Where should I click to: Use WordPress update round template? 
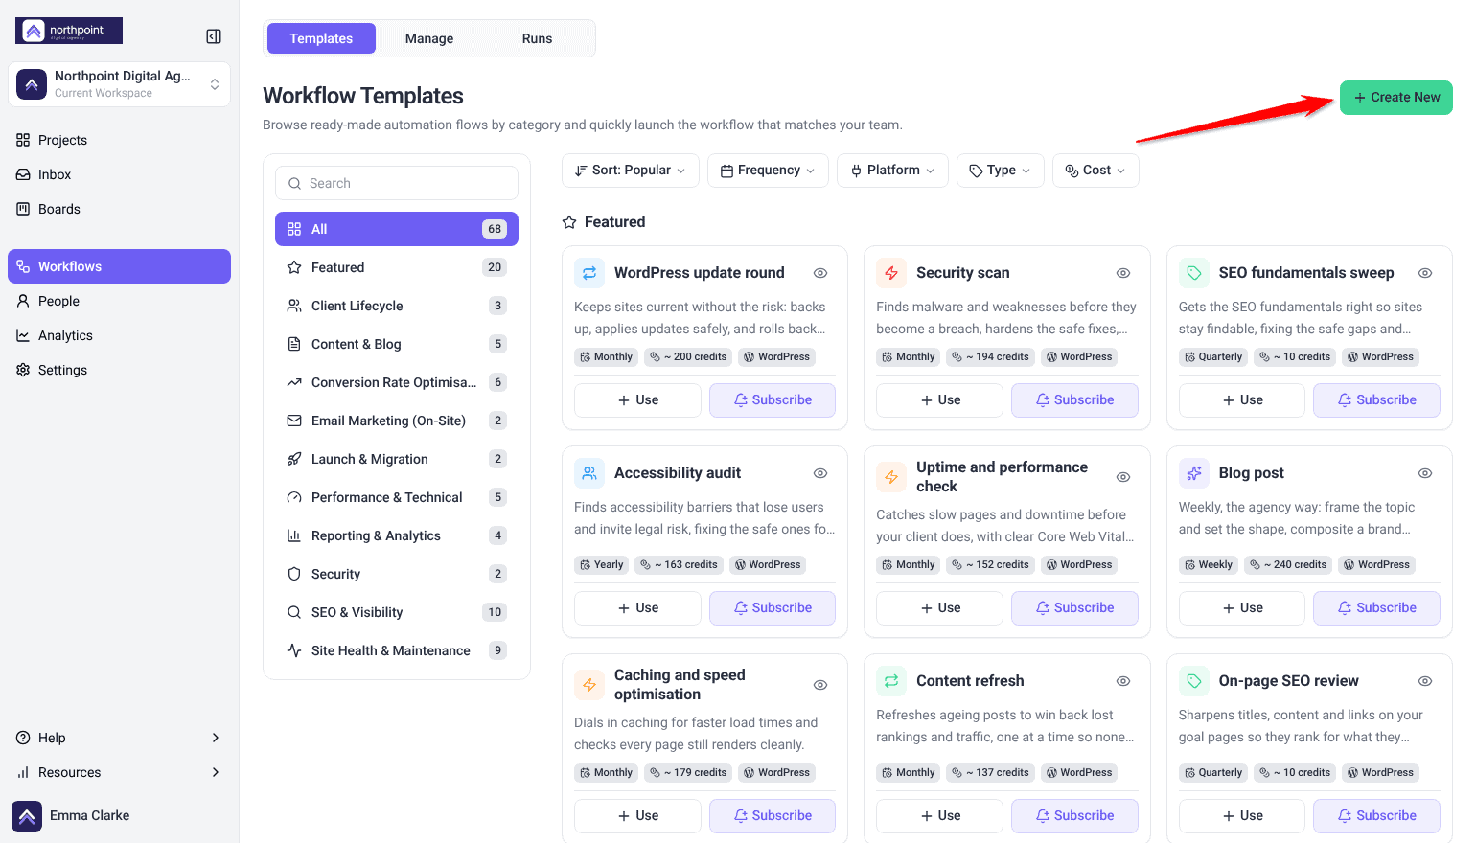(637, 400)
